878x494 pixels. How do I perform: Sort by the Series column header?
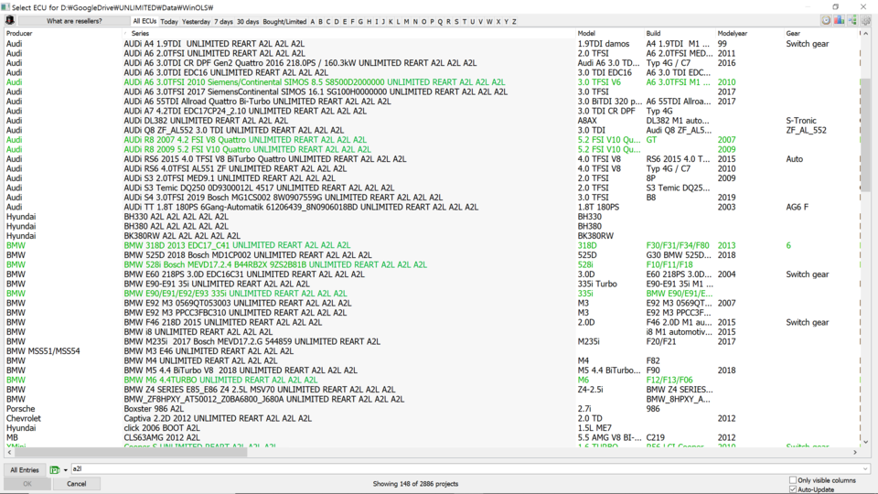348,33
